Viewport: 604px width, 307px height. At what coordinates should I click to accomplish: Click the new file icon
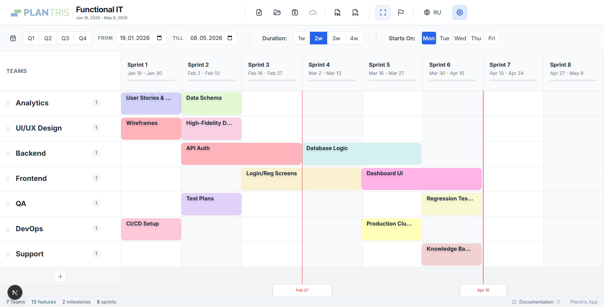(259, 13)
